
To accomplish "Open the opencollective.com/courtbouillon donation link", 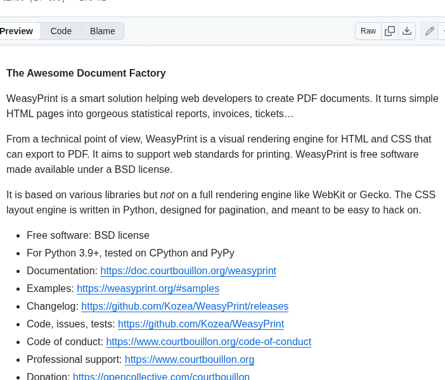I will (161, 376).
